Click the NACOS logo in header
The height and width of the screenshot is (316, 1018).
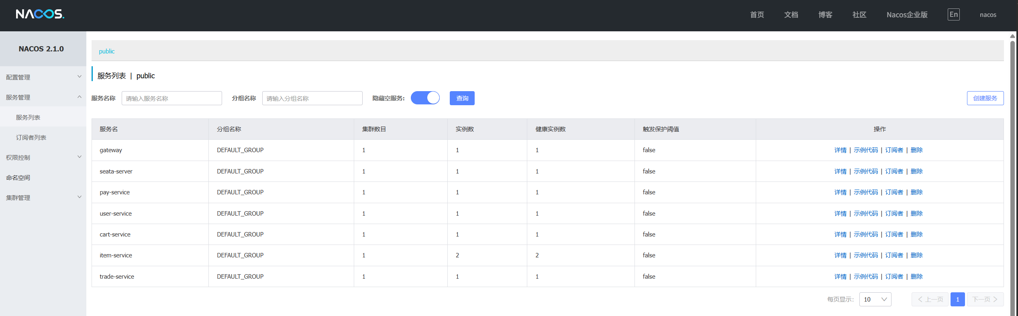point(40,14)
